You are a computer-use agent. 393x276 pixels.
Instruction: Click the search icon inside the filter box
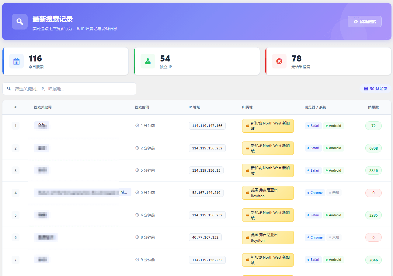[9, 89]
